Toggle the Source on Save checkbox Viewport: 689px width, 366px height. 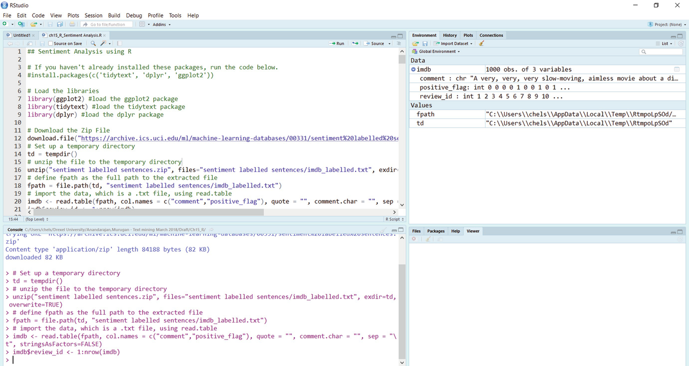50,43
